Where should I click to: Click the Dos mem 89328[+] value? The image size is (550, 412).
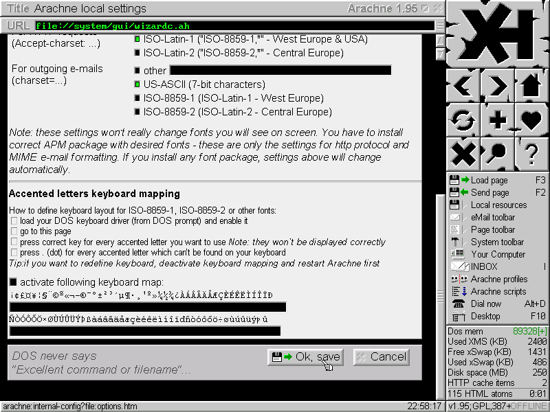[529, 331]
